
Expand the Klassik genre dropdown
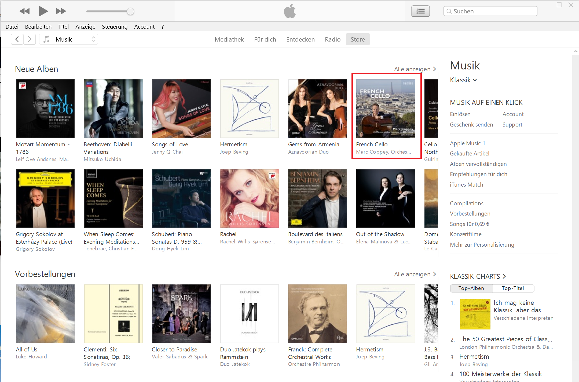pyautogui.click(x=463, y=80)
